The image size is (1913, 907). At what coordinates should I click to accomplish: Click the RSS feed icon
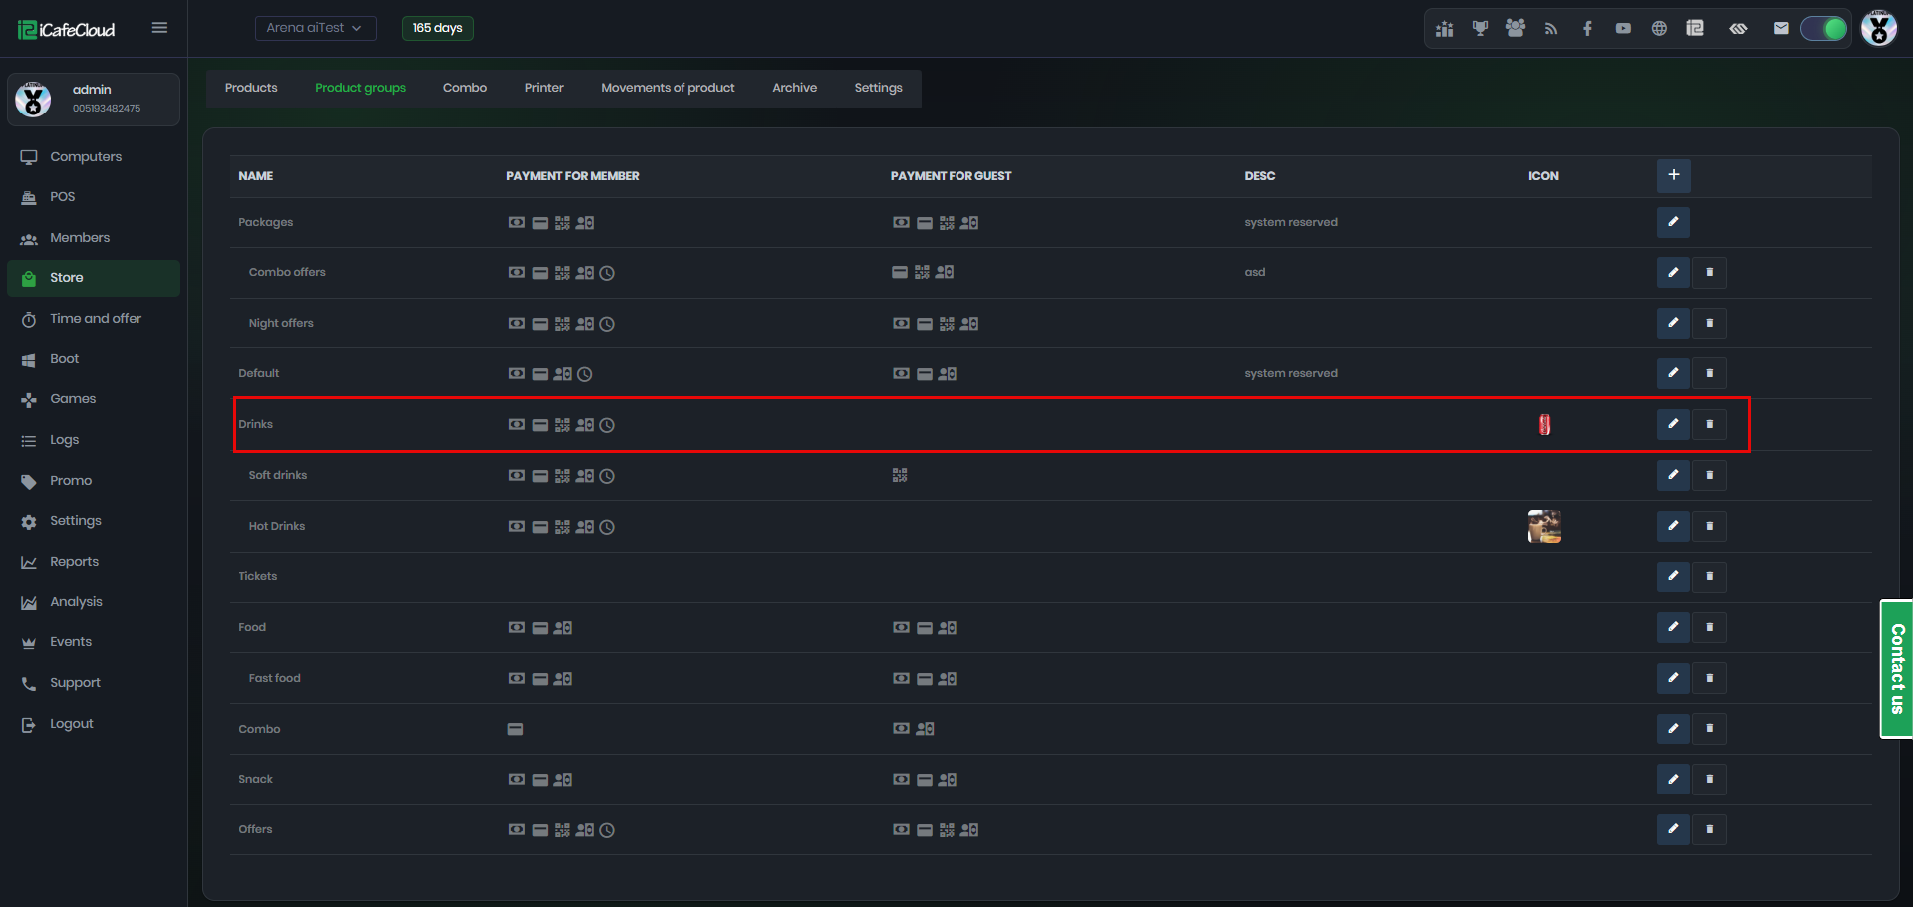tap(1551, 29)
